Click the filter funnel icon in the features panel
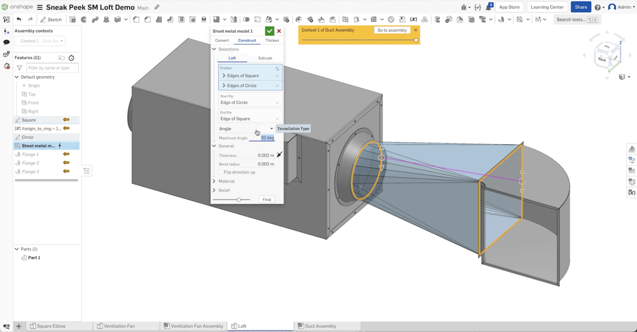 [x=19, y=68]
